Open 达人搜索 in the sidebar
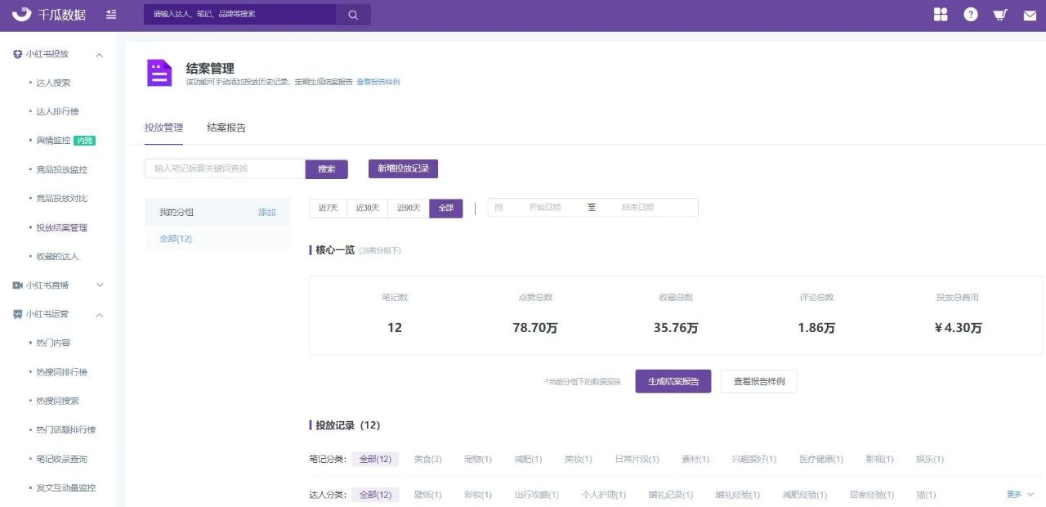The width and height of the screenshot is (1046, 507). [53, 83]
